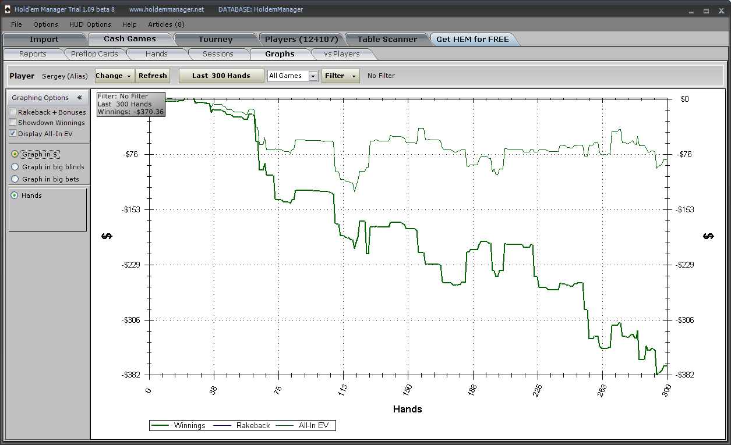Viewport: 731px width, 445px height.
Task: Select the Graph in big blinds option
Action: [15, 167]
